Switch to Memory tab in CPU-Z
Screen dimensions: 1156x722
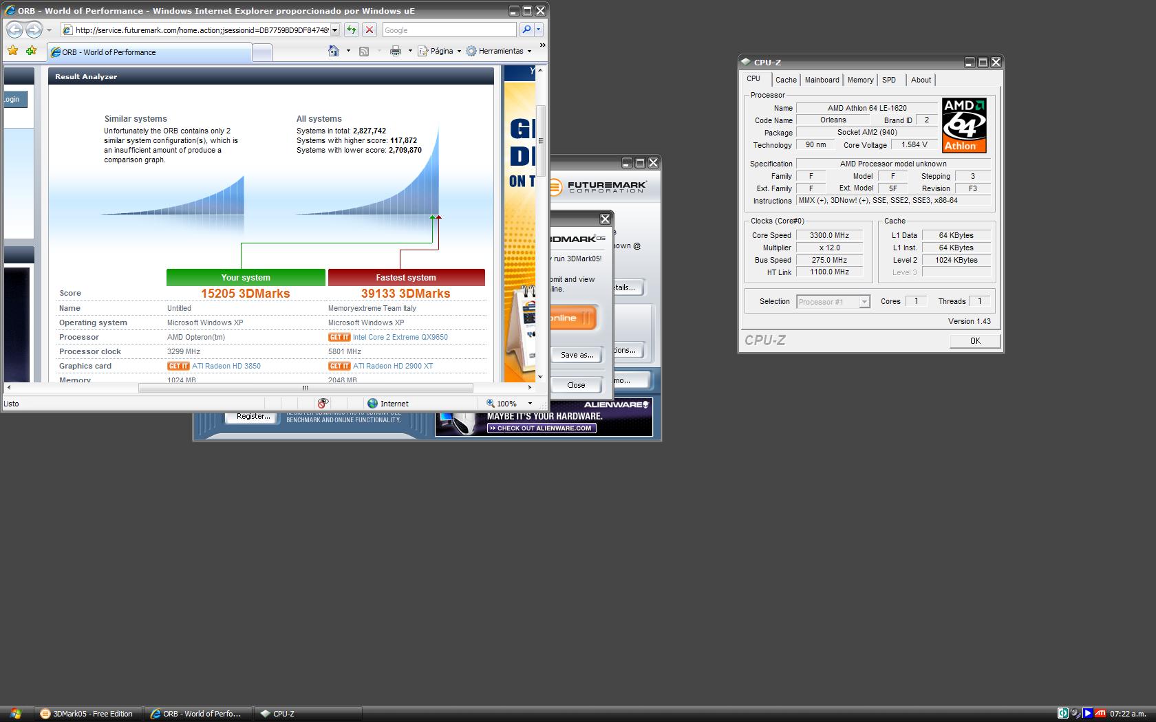[860, 80]
